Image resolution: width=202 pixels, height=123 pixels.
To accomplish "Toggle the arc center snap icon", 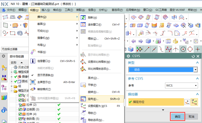I will pyautogui.click(x=183, y=49).
